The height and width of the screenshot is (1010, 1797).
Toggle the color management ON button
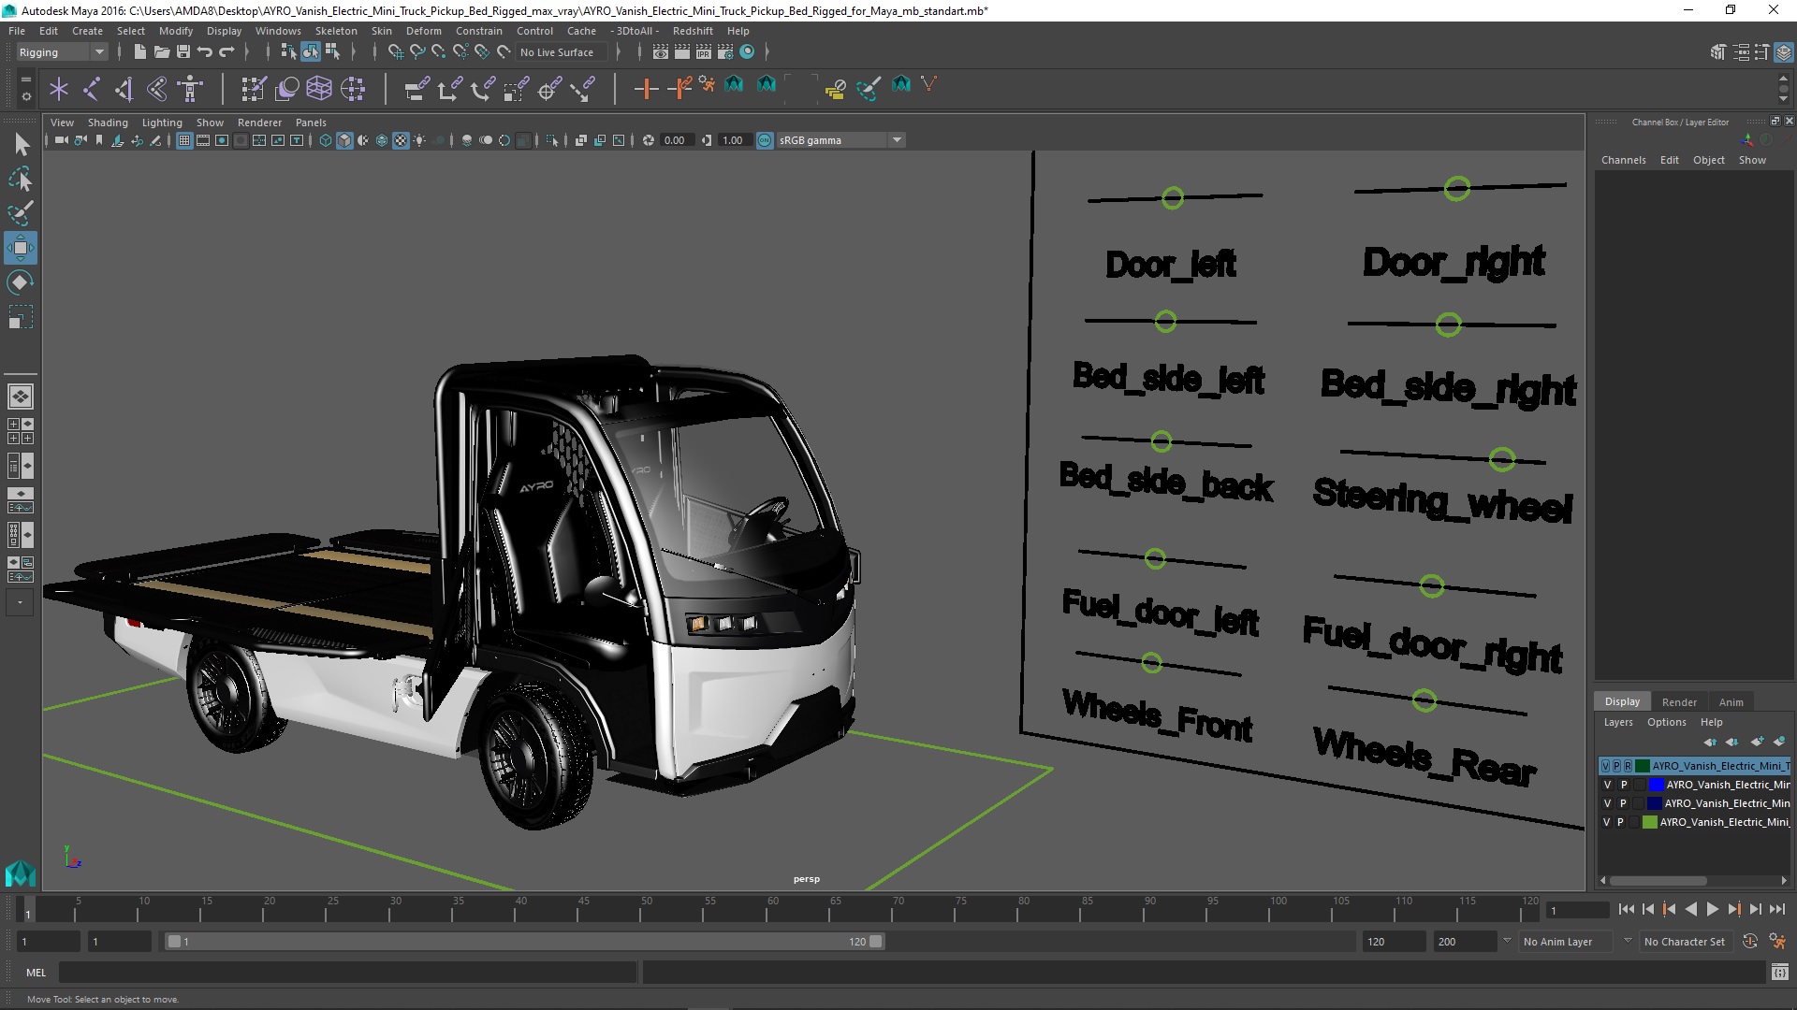(x=765, y=140)
